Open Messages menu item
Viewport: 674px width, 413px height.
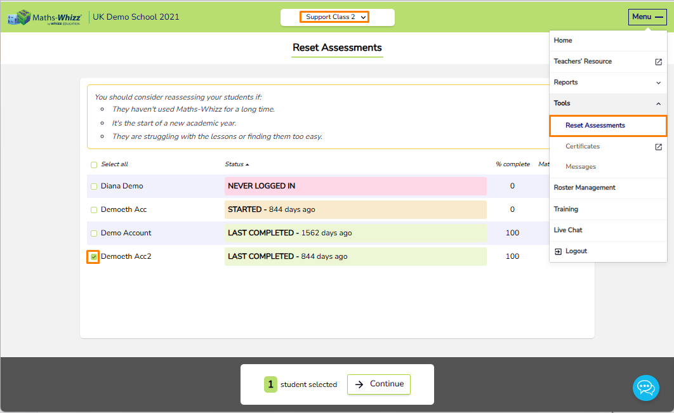pos(608,167)
